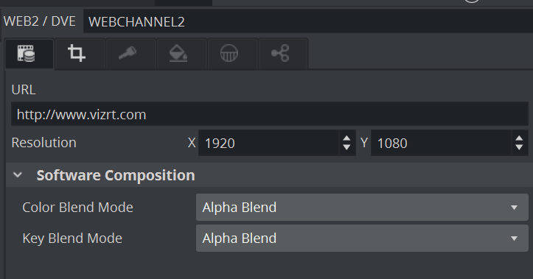
Task: Increase Resolution X with up arrow
Action: pyautogui.click(x=346, y=138)
